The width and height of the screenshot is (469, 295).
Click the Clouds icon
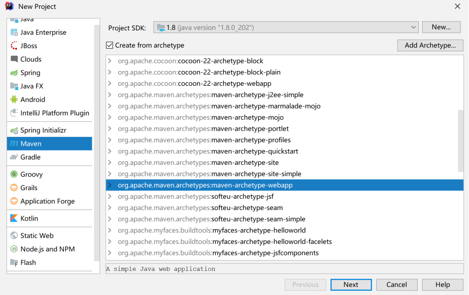pyautogui.click(x=14, y=59)
